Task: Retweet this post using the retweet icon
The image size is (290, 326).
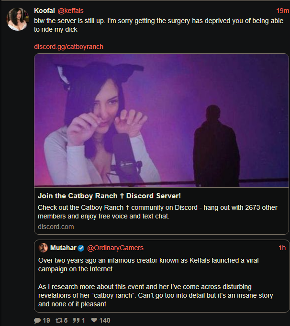Action: (60, 320)
